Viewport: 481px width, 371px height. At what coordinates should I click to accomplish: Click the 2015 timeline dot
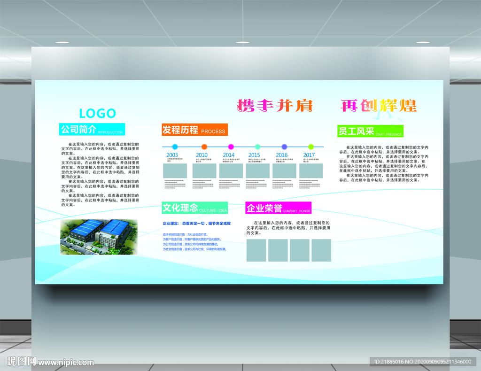258,147
